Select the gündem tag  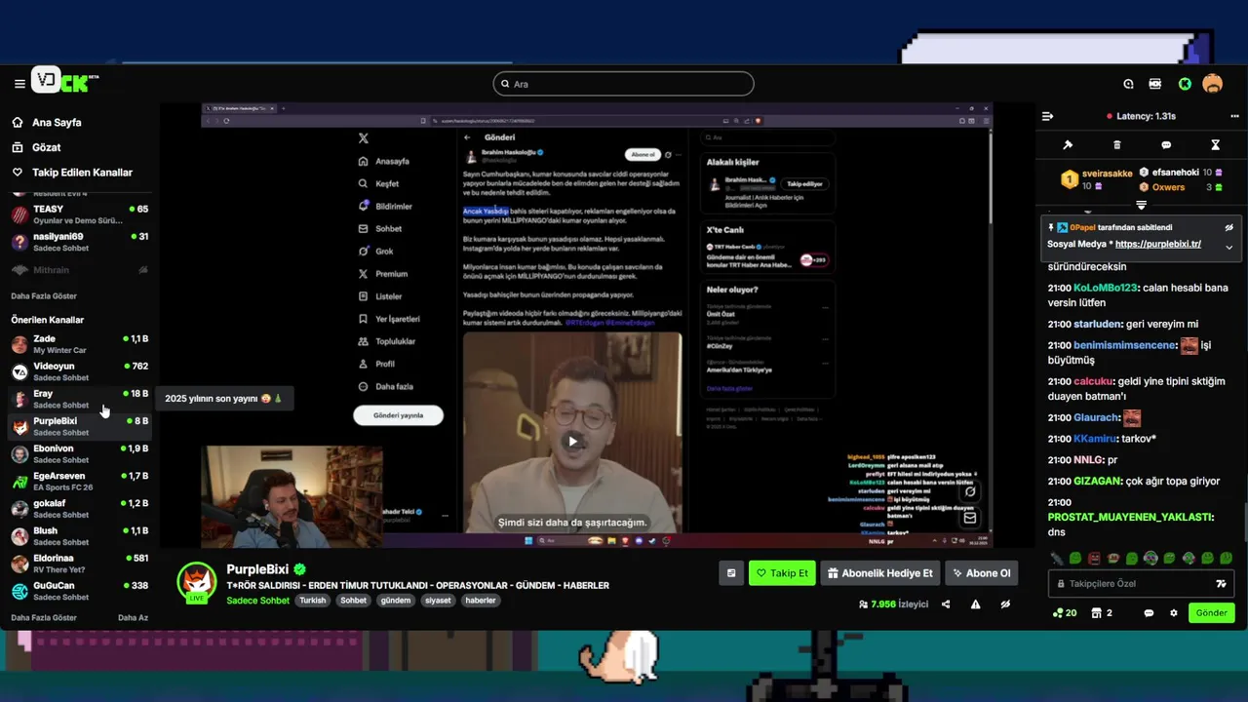pyautogui.click(x=395, y=601)
